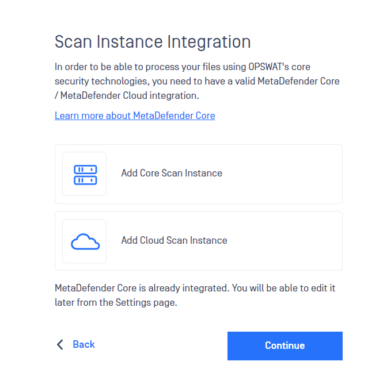Image resolution: width=387 pixels, height=392 pixels.
Task: Click the 'MetaDefender Core is already integrated' message
Action: point(195,295)
